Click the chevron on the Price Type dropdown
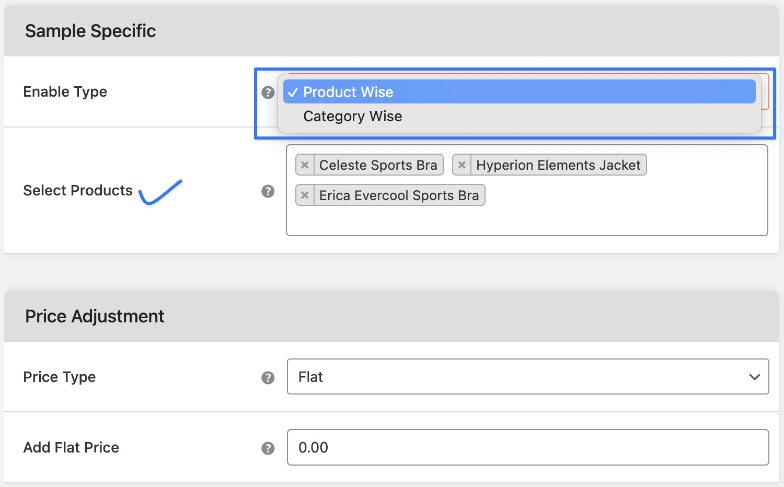The image size is (784, 487). (753, 377)
